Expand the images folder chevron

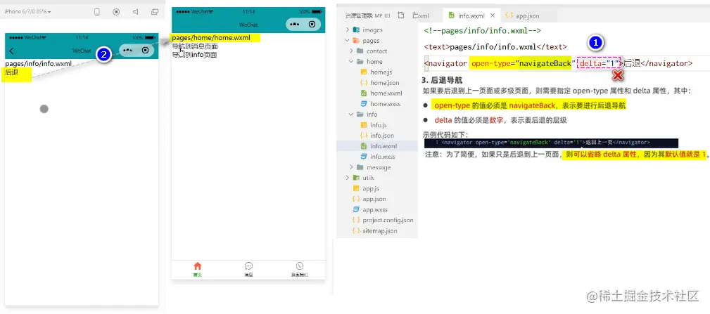click(x=348, y=30)
